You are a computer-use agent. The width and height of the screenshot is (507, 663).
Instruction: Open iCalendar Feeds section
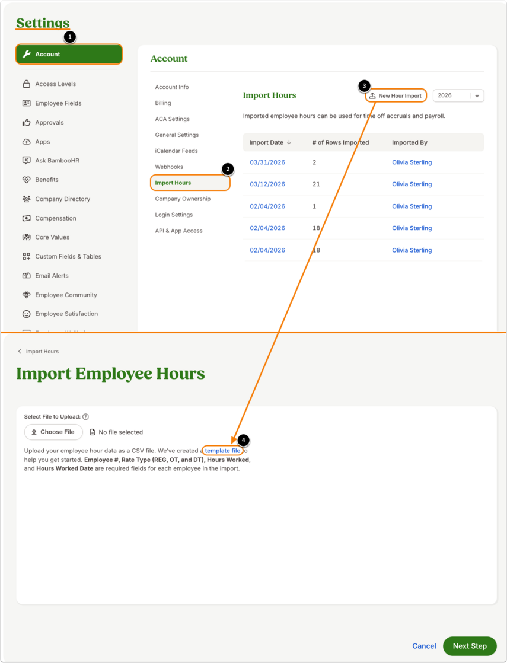[176, 151]
